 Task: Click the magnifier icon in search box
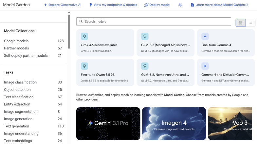(x=81, y=22)
